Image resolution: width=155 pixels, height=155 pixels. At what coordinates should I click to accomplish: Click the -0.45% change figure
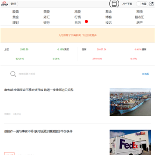point(138,50)
